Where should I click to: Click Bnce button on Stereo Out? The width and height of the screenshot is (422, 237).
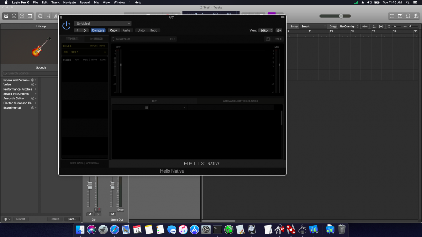point(120,210)
